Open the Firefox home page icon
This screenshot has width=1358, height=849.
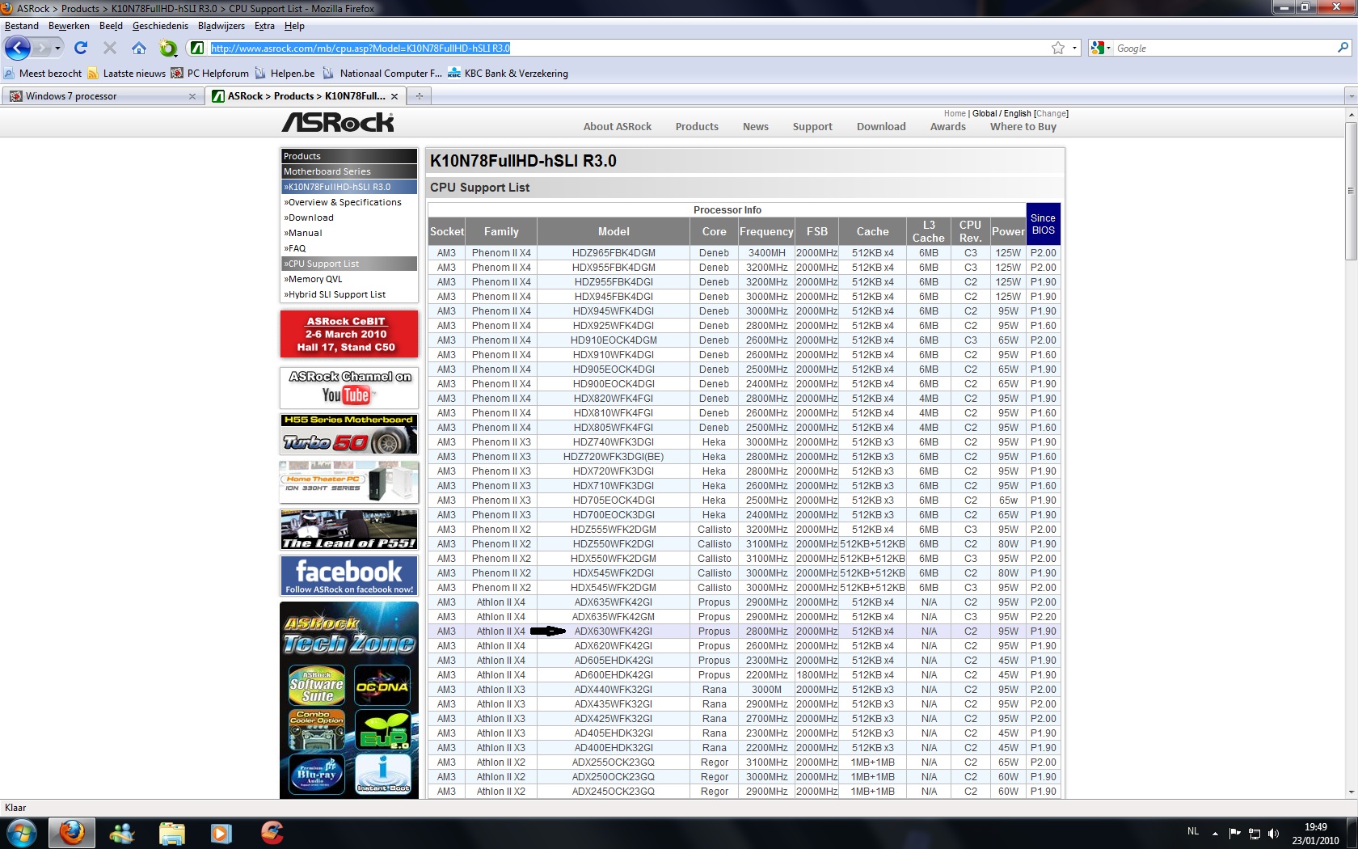(x=139, y=48)
